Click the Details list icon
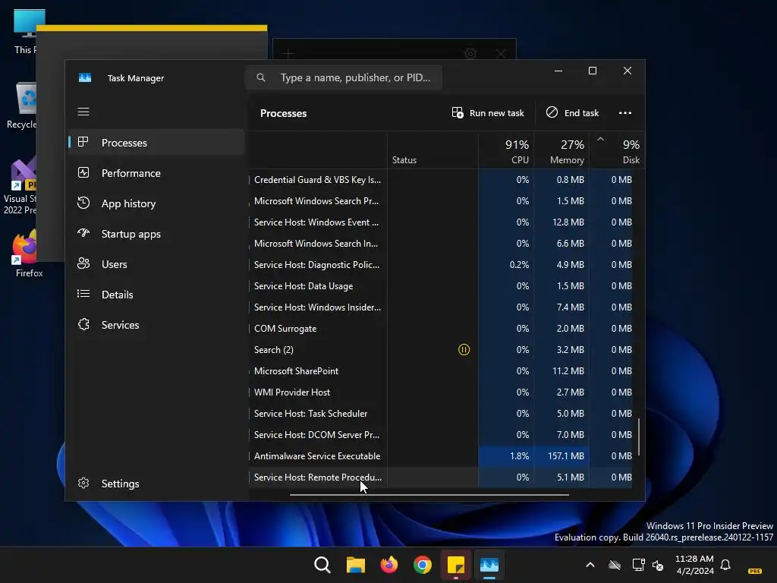The image size is (777, 583). point(83,294)
